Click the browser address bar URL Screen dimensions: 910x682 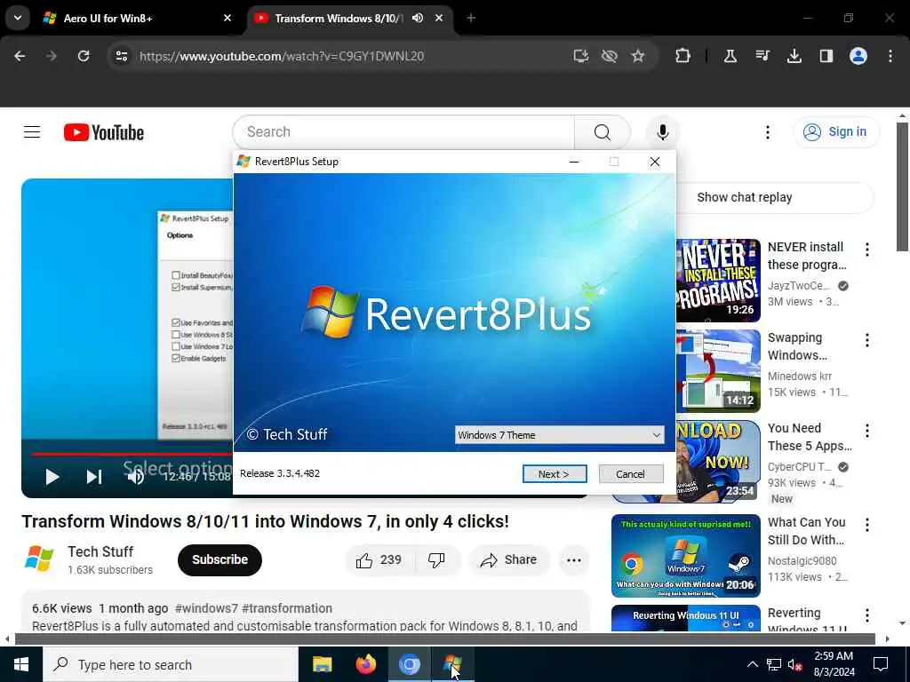[282, 56]
